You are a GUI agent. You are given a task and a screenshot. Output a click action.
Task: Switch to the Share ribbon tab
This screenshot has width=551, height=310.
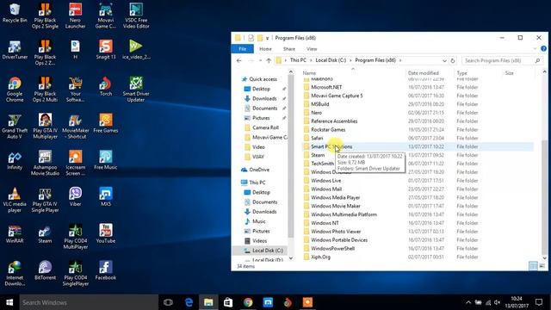289,49
